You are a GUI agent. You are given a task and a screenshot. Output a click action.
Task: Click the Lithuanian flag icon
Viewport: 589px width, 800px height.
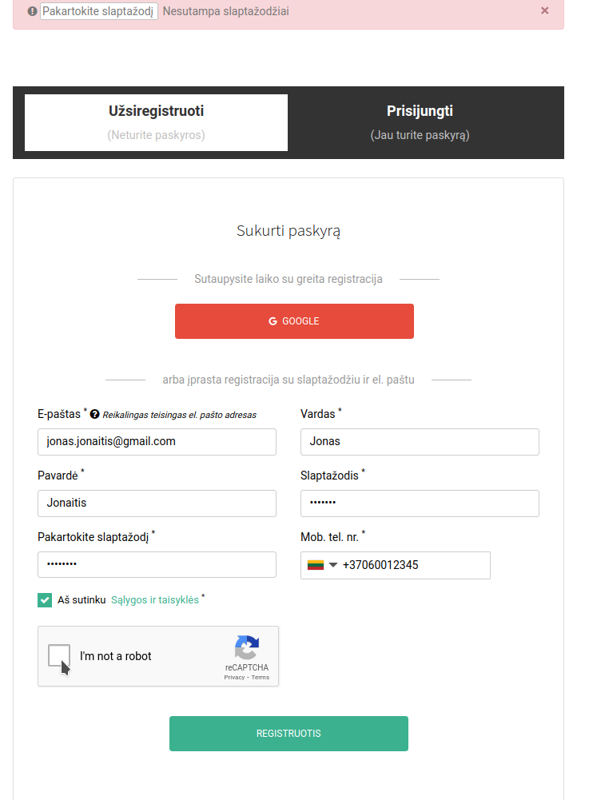(x=316, y=565)
